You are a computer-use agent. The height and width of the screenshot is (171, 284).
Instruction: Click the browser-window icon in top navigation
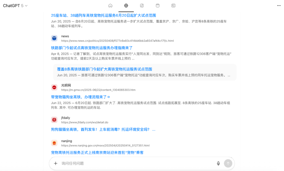click(158, 5)
